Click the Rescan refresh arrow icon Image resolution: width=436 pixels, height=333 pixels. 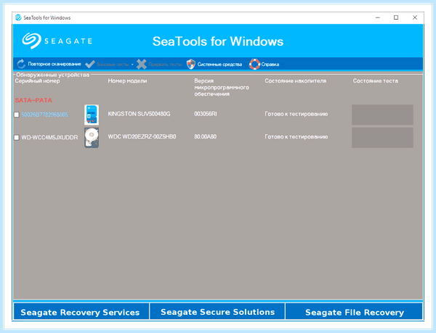pyautogui.click(x=21, y=64)
